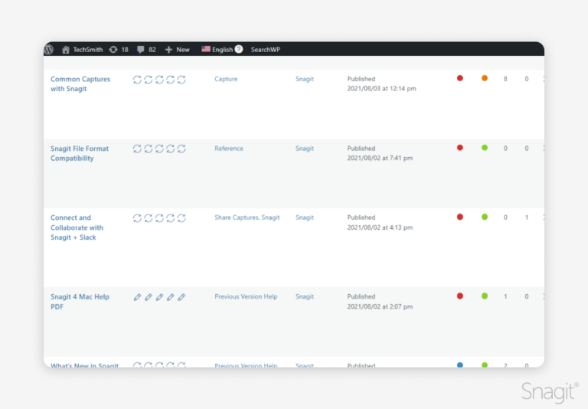The width and height of the screenshot is (588, 409).
Task: Click date 2021/08/02 at 4:13 pm
Action: 380,227
